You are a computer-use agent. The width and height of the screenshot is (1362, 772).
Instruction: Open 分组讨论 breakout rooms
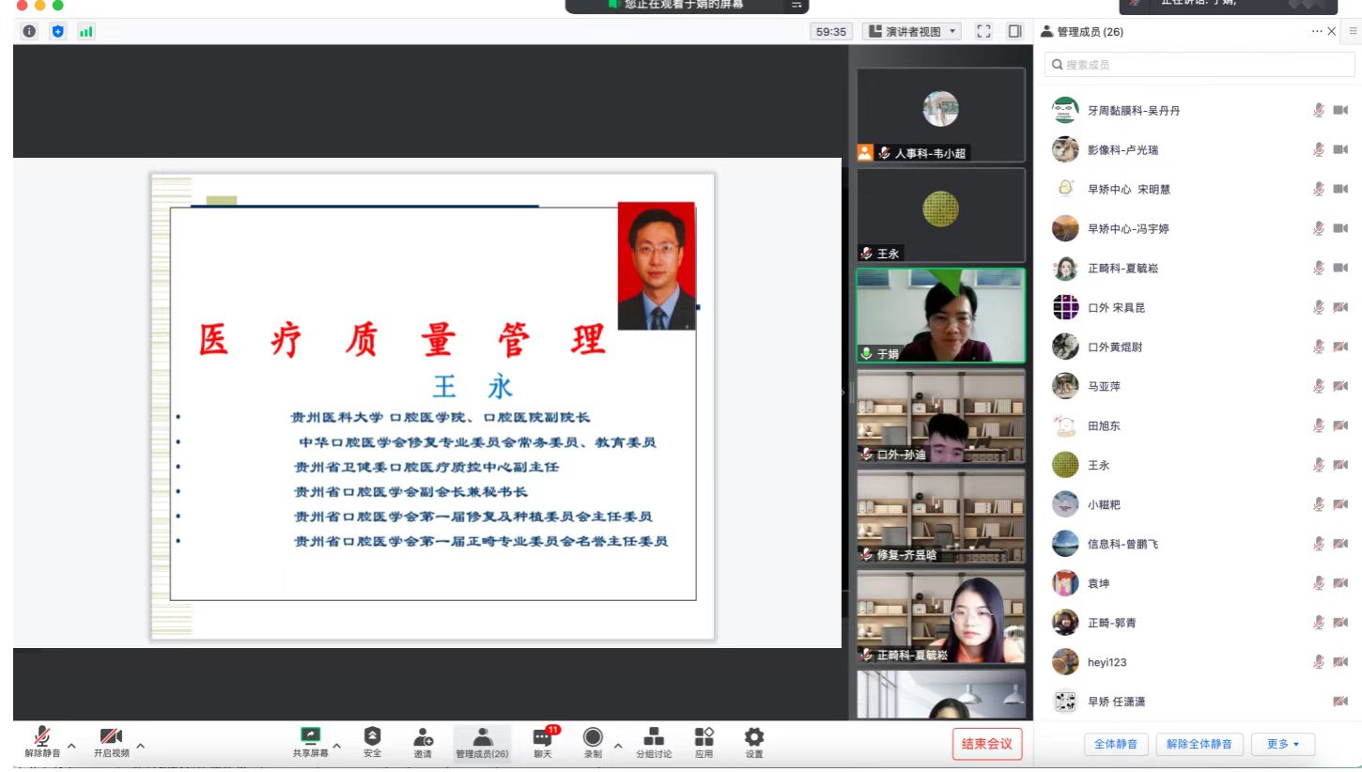point(654,737)
